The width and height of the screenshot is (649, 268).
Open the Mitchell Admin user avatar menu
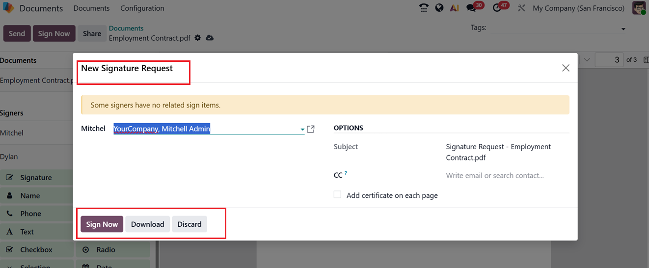[639, 8]
